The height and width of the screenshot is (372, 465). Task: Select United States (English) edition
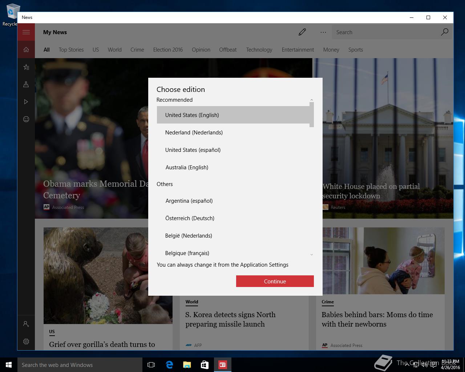[x=233, y=115]
